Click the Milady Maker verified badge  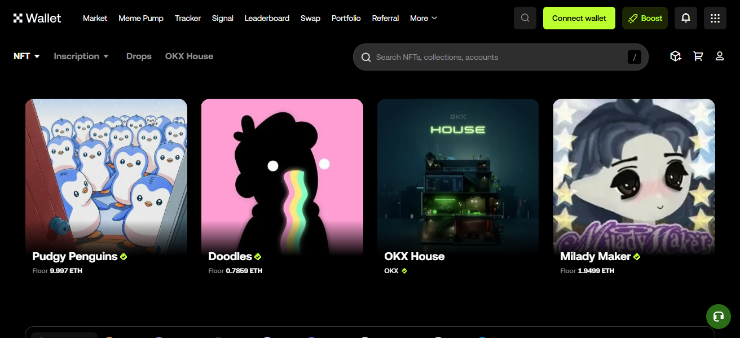pyautogui.click(x=637, y=257)
